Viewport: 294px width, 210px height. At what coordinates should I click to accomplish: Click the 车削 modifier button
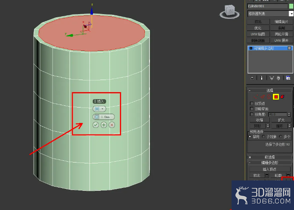pyautogui.click(x=282, y=28)
